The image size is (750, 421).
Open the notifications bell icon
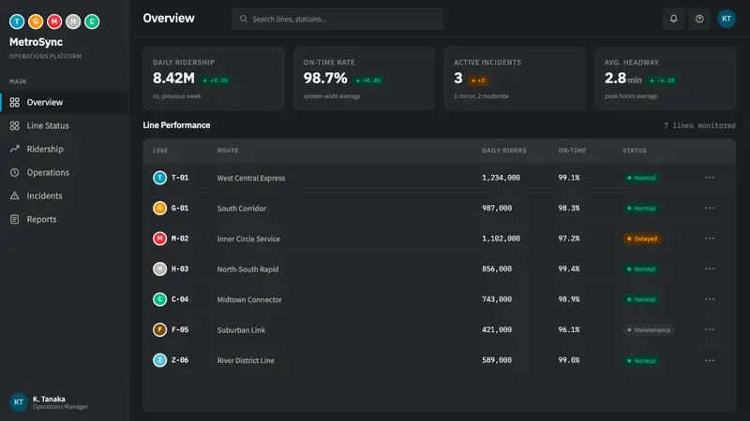[x=673, y=19]
